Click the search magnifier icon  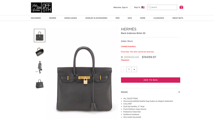150,7
